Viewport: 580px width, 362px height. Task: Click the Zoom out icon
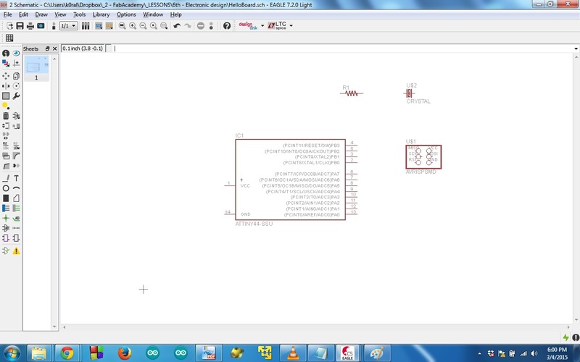pyautogui.click(x=143, y=26)
